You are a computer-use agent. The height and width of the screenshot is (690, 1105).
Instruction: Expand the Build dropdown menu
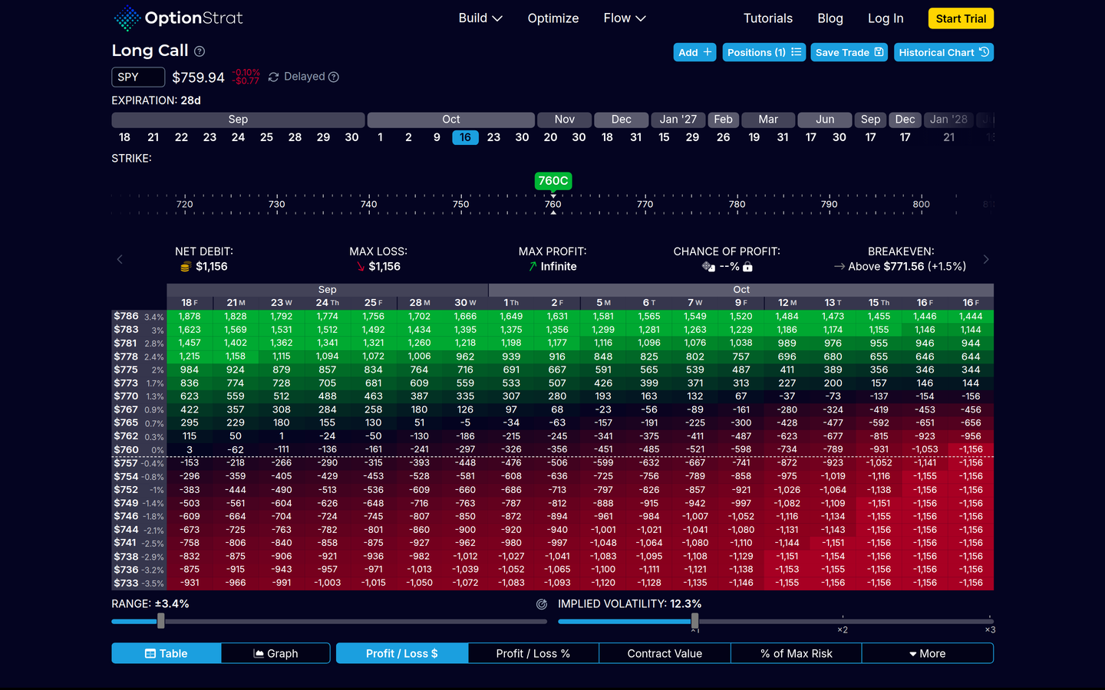[x=480, y=18]
